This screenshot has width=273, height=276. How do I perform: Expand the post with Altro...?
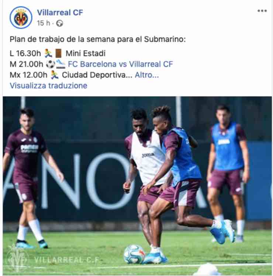[146, 75]
